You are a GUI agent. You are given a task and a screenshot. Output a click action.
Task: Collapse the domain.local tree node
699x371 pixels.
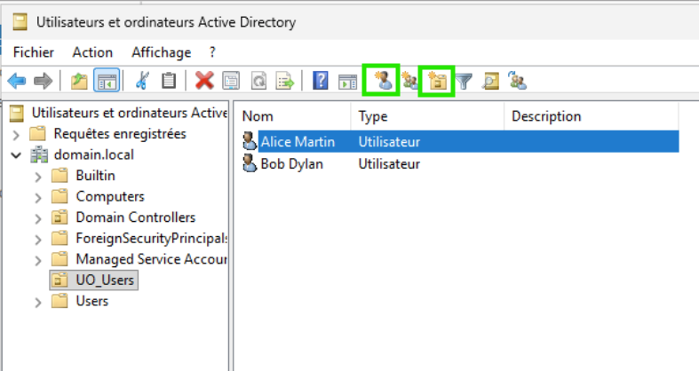click(x=17, y=155)
